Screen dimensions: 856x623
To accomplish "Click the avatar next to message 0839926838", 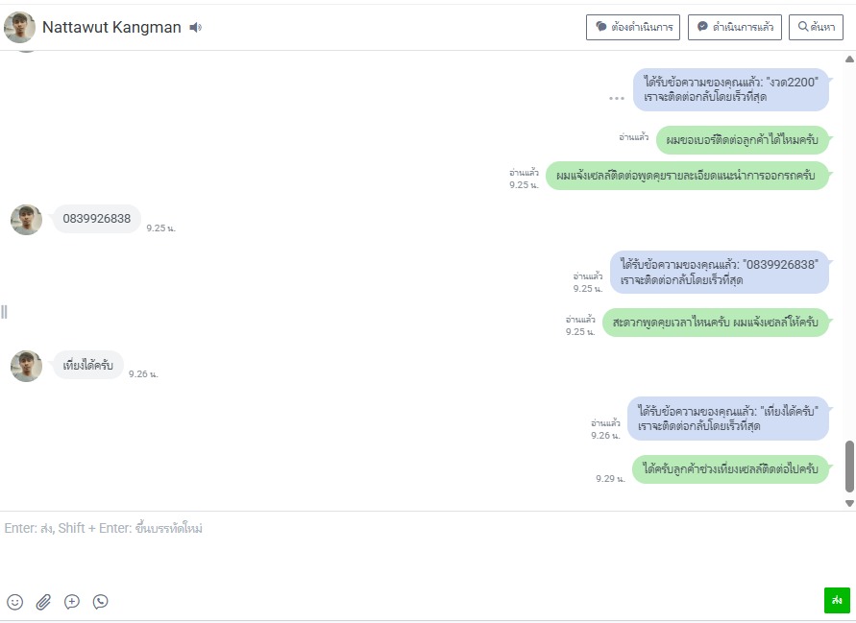I will 26,220.
